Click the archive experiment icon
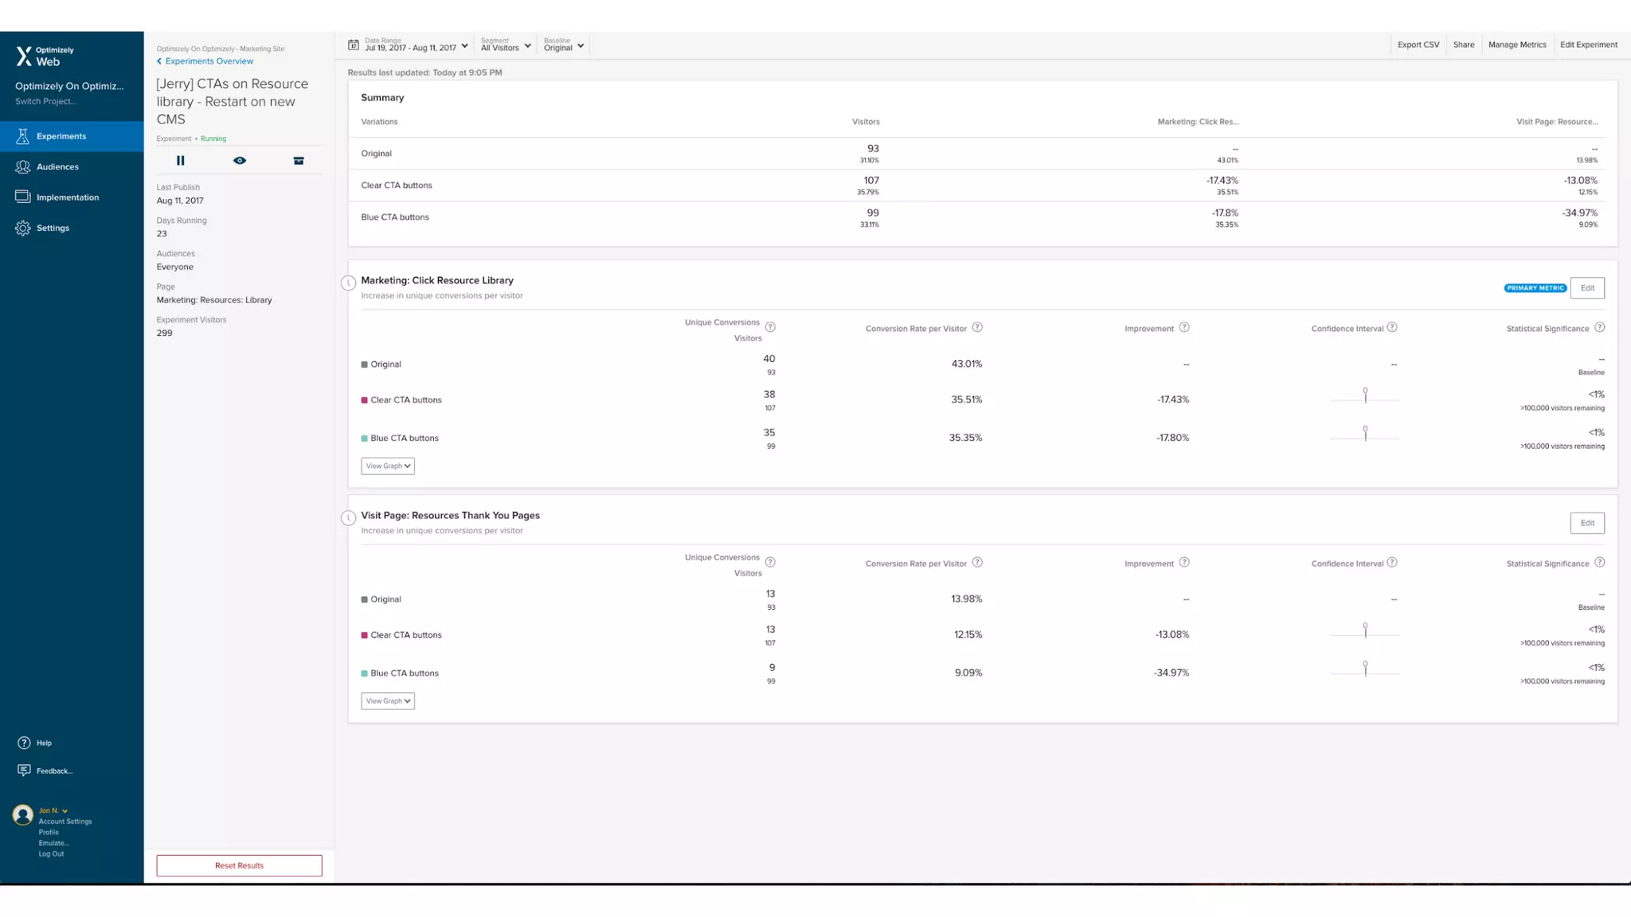1631x917 pixels. [299, 161]
